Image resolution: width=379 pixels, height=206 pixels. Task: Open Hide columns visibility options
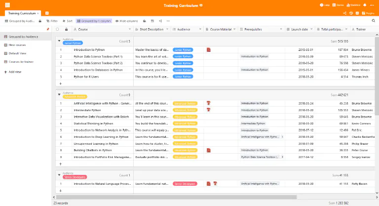tap(127, 21)
